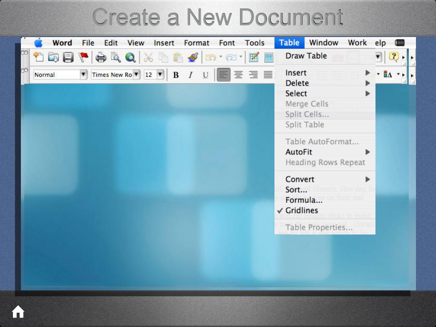
Task: Close the highlighted Table menu
Action: [x=289, y=43]
